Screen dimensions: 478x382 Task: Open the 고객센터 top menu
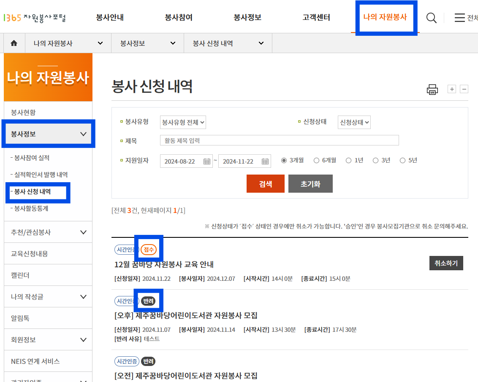coord(316,17)
